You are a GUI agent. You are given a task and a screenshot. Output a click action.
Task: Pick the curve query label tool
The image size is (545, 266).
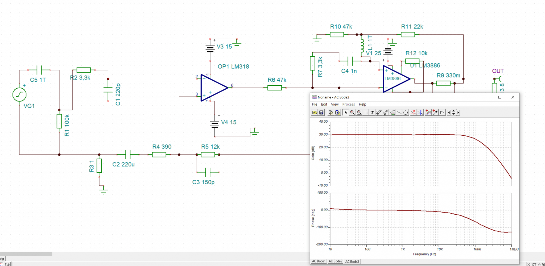386,113
